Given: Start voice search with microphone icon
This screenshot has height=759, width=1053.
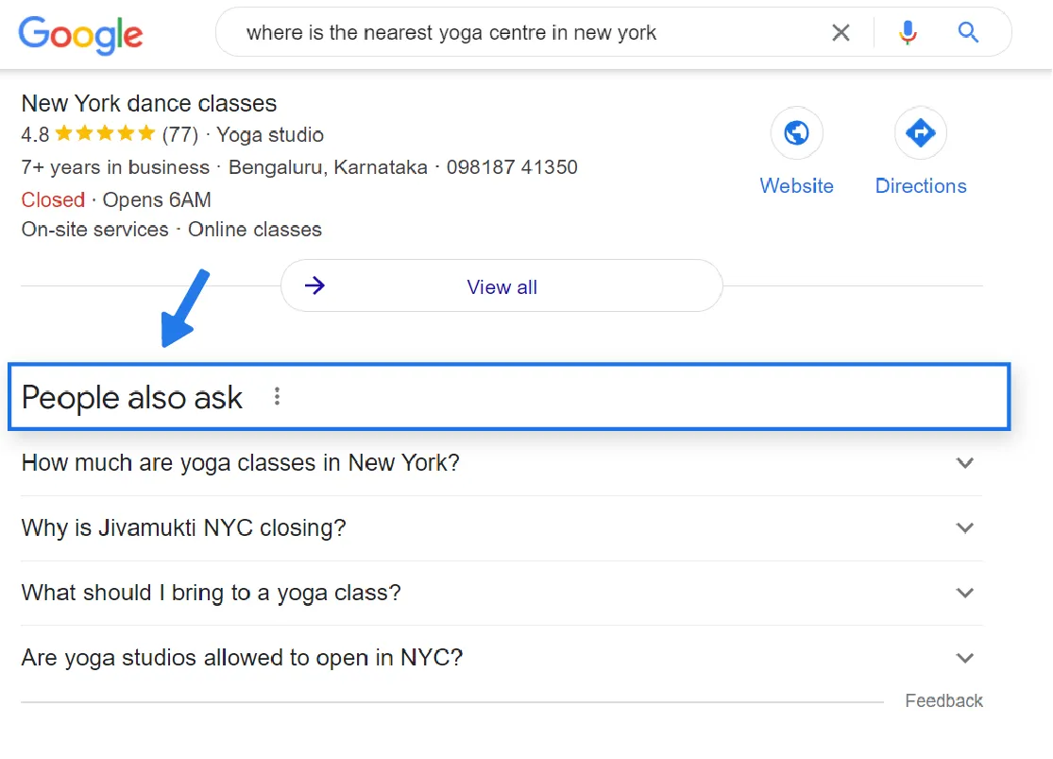Looking at the screenshot, I should pyautogui.click(x=909, y=33).
